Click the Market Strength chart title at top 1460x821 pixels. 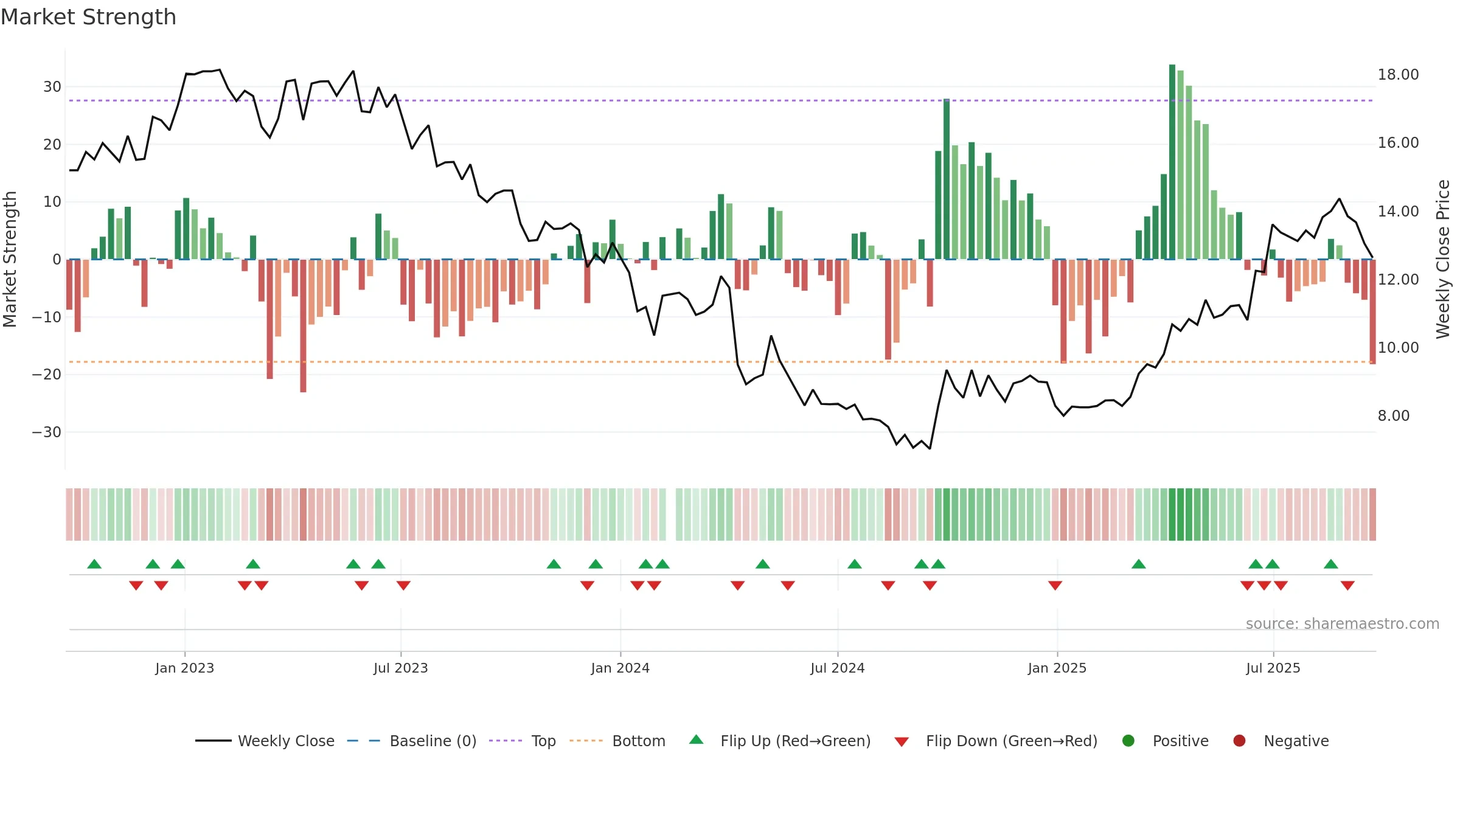(88, 17)
